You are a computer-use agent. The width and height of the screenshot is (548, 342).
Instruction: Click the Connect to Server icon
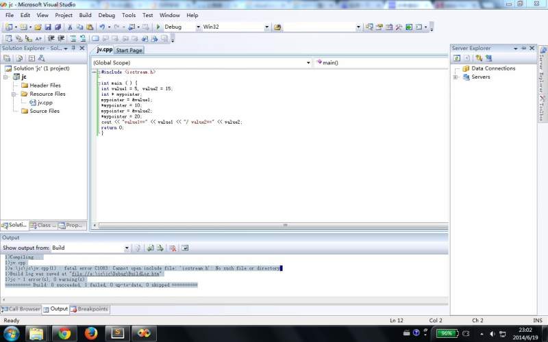click(488, 58)
